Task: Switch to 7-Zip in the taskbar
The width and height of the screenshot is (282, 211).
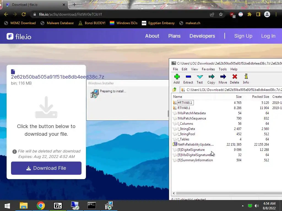Action: (58, 206)
